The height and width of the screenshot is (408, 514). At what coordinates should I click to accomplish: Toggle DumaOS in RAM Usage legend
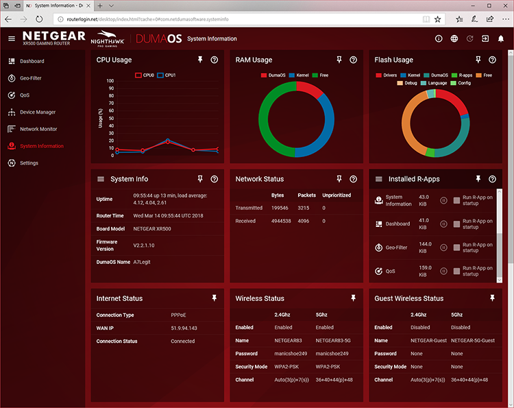click(273, 75)
